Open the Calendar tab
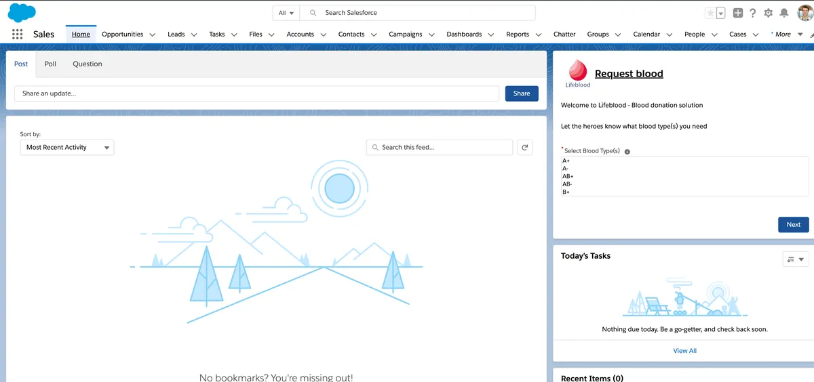 [x=646, y=35]
